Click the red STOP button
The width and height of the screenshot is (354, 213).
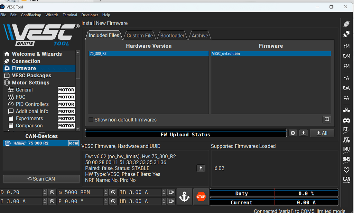(201, 197)
